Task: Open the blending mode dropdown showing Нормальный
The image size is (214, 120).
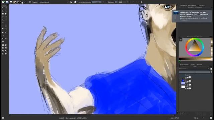Action: pyautogui.click(x=53, y=2)
